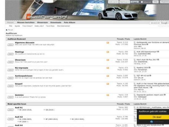Click the Audi rings icon beside Meetings
The image size is (169, 127).
pos(10,54)
